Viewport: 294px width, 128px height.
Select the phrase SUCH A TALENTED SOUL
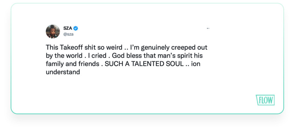click(x=145, y=64)
